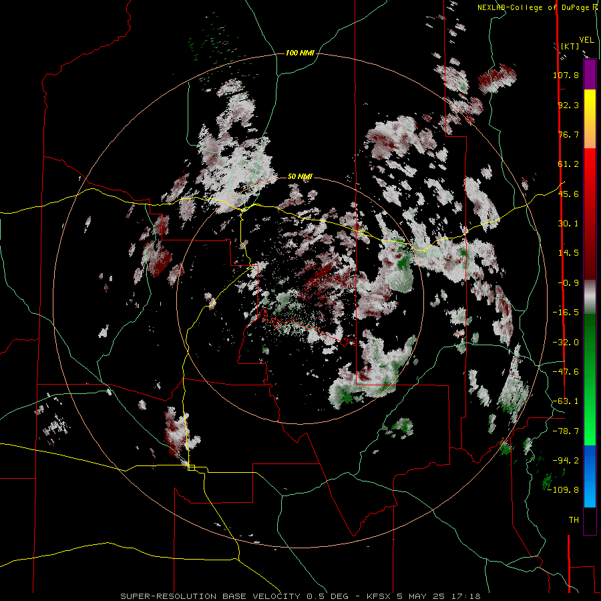Select the 61.2 velocity scale value
The image size is (601, 601).
(x=568, y=164)
